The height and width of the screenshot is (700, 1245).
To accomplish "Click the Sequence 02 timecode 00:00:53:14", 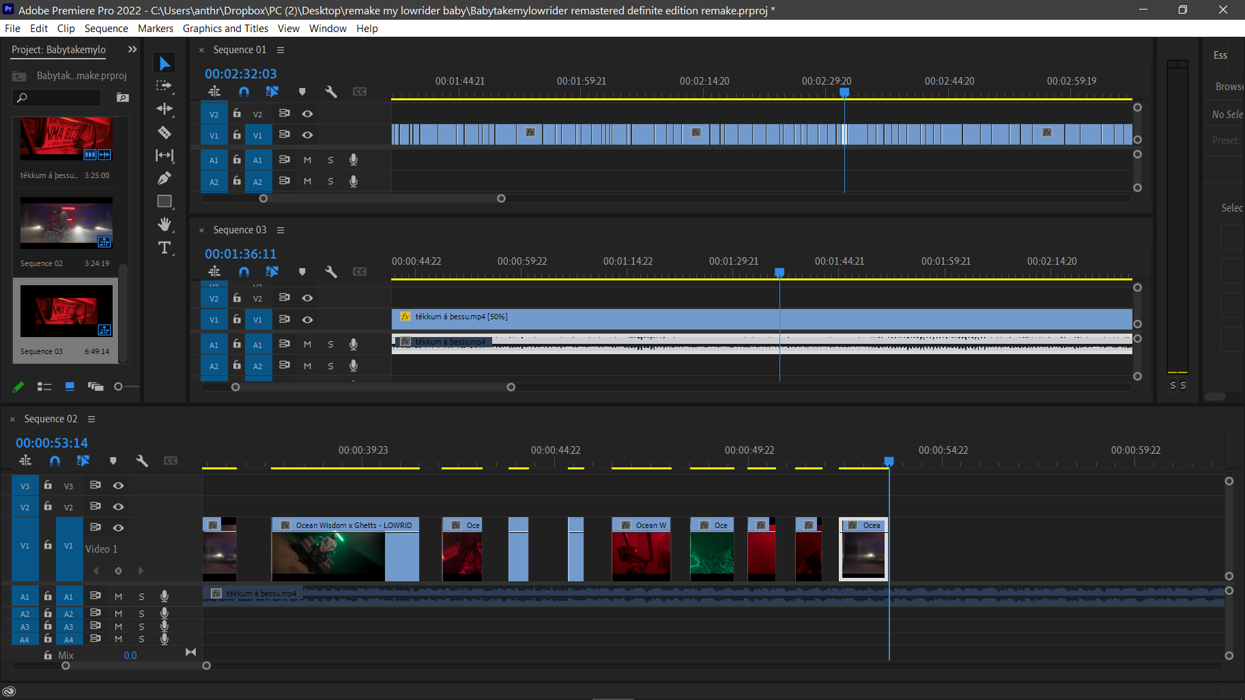I will [52, 443].
